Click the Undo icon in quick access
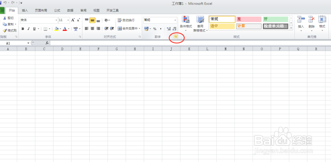The image size is (331, 162). pyautogui.click(x=5, y=3)
